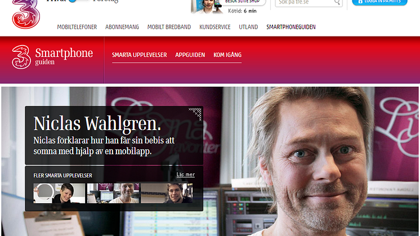The width and height of the screenshot is (420, 236).
Task: Open the Mobiltelefoner menu
Action: (77, 27)
